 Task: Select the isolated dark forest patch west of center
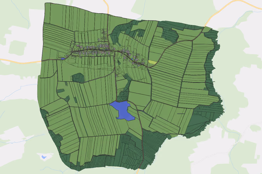pos(78,78)
